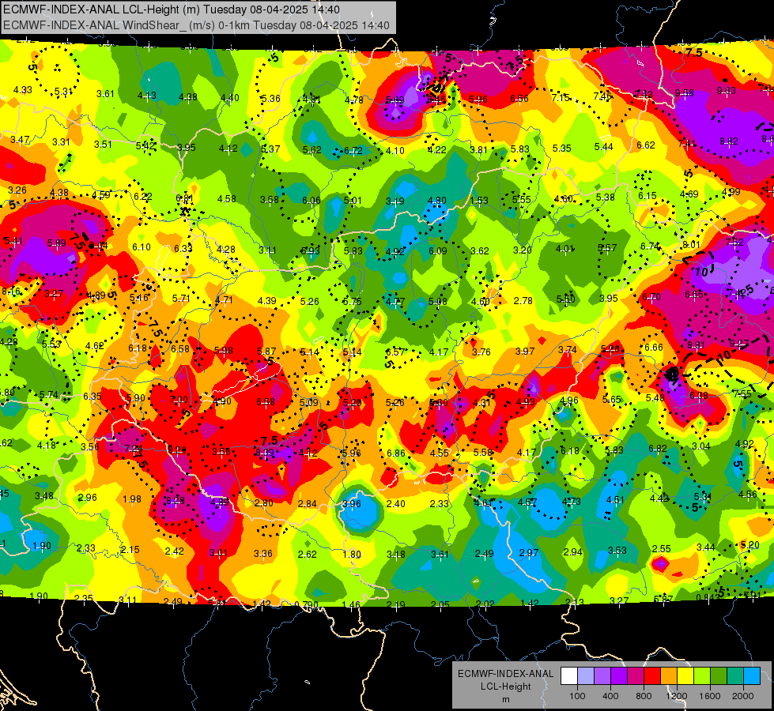
Task: Click the wind shear value '8.82'
Action: click(729, 141)
